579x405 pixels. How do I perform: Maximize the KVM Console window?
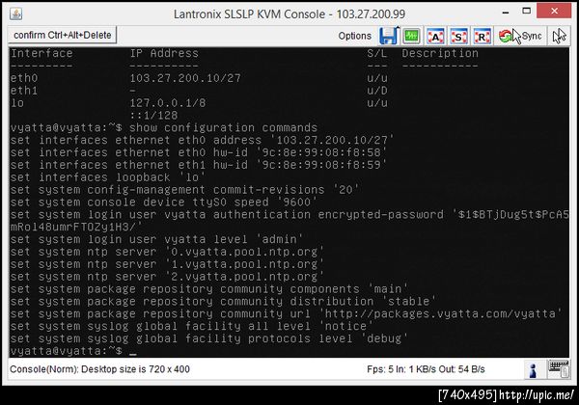pyautogui.click(x=527, y=11)
